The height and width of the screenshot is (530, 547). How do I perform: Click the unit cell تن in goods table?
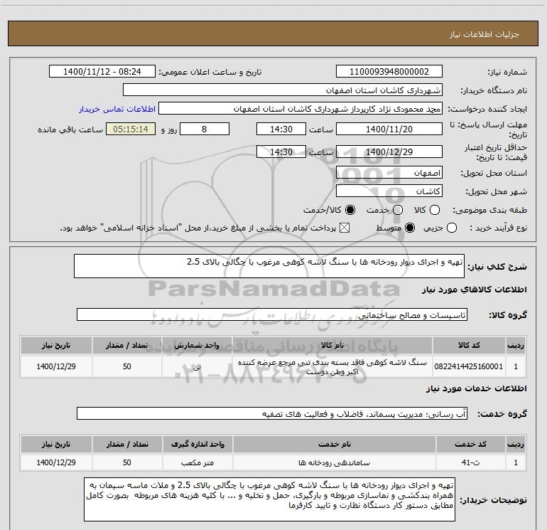click(197, 366)
